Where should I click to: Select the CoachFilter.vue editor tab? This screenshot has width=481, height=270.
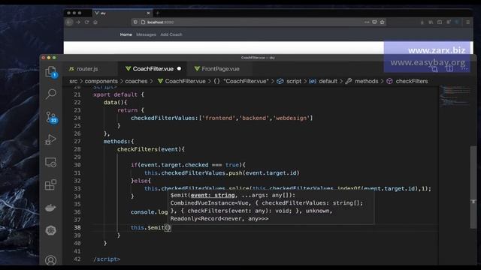point(153,69)
